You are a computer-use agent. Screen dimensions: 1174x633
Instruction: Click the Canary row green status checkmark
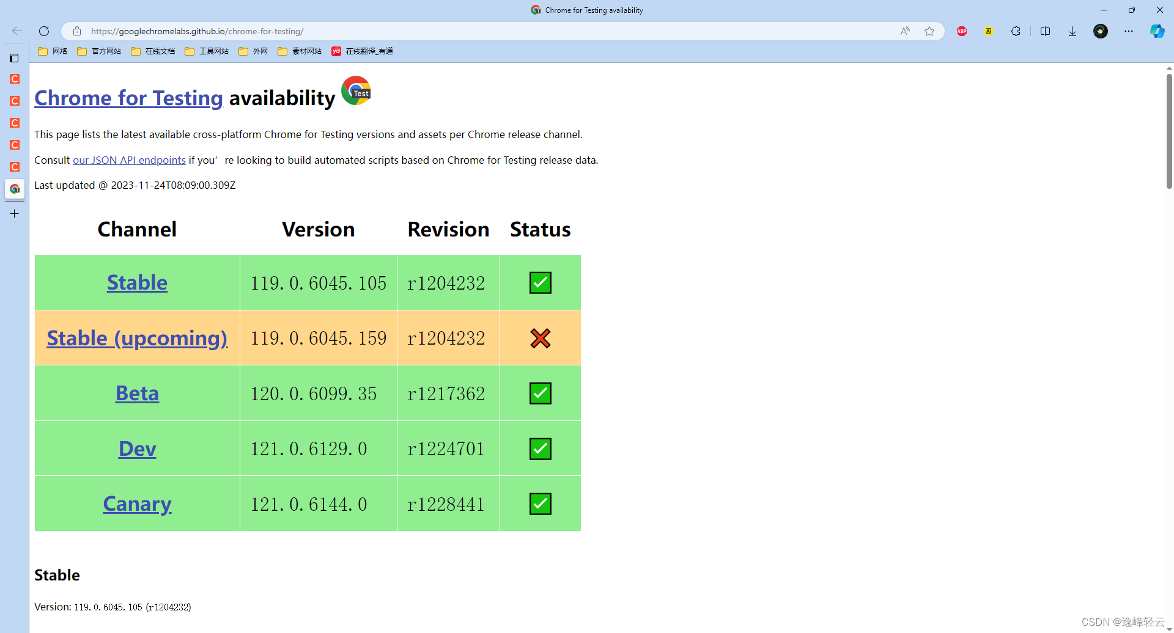541,504
